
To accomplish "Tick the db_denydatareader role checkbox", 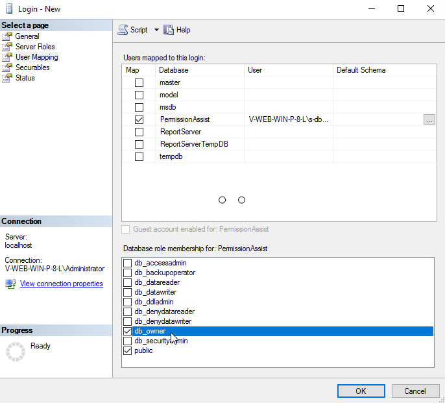I will (x=127, y=311).
